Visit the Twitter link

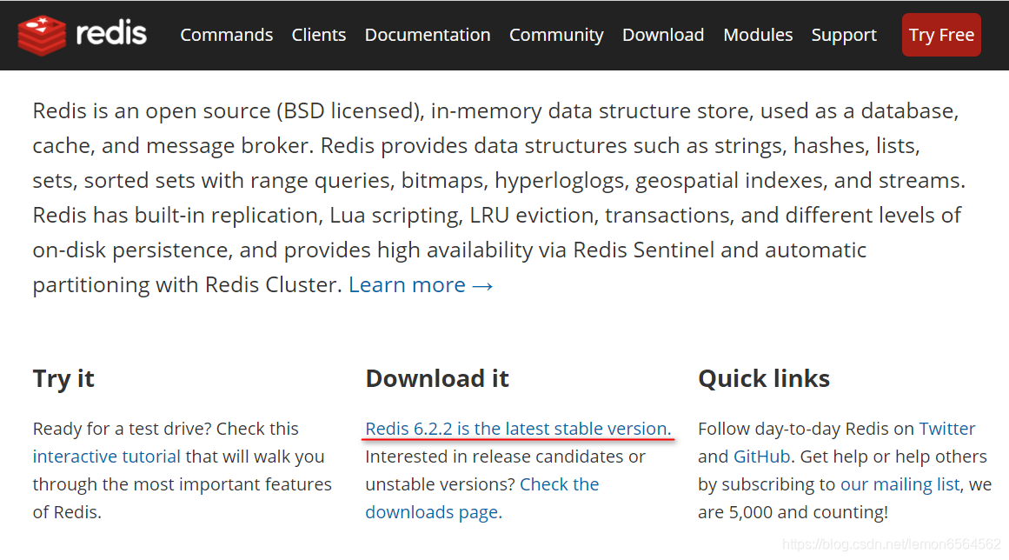[x=946, y=429]
